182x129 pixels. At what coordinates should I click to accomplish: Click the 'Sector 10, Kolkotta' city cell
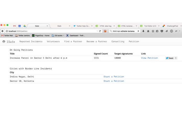pyautogui.click(x=22, y=81)
